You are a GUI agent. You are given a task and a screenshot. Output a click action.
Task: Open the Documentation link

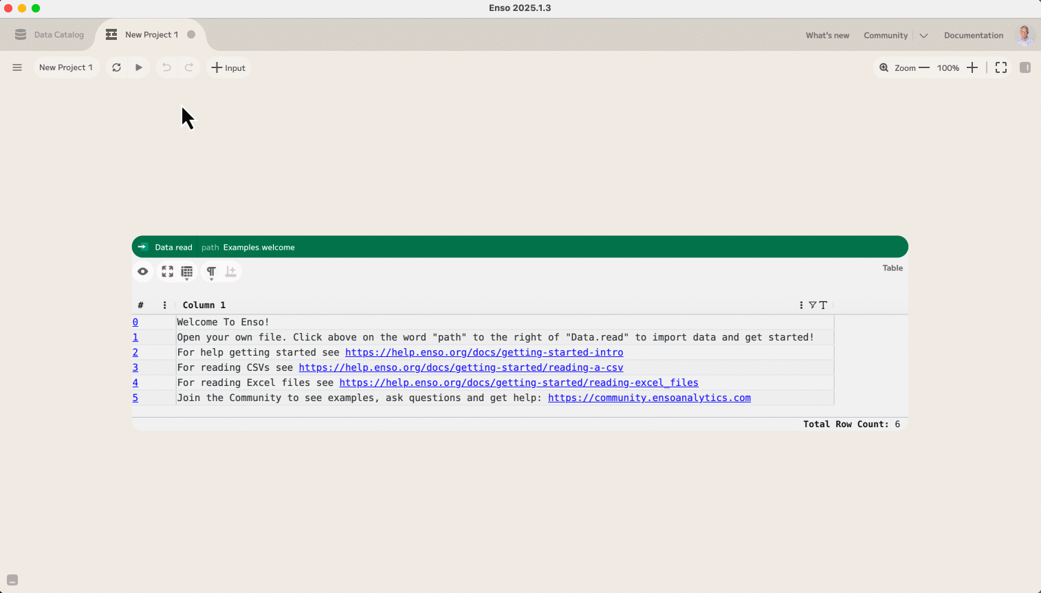tap(974, 36)
